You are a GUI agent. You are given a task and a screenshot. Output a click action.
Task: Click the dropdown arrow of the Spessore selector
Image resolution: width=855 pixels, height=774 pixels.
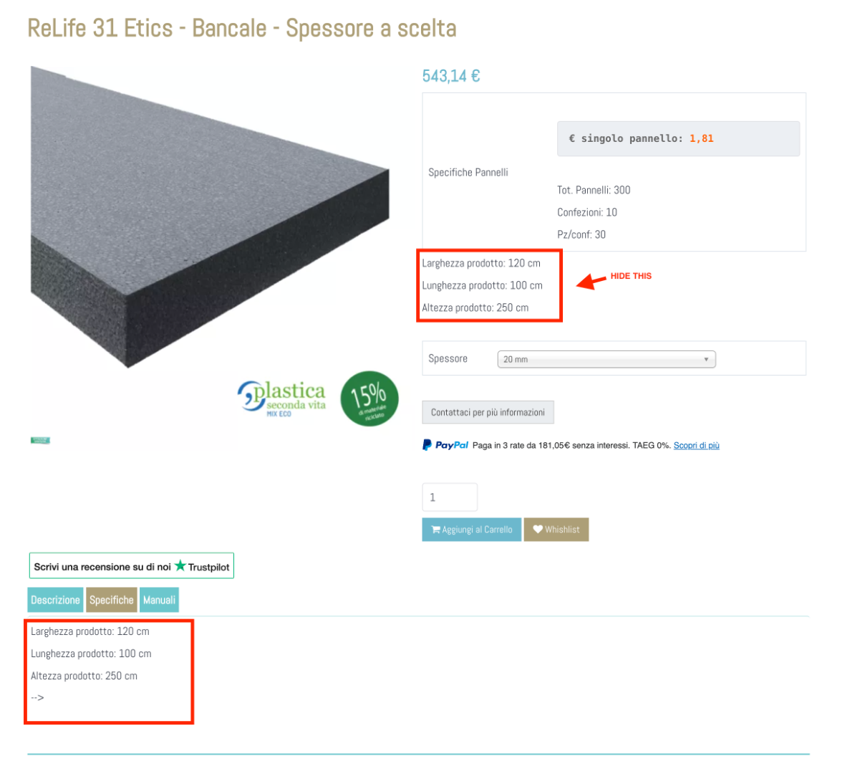(x=706, y=359)
